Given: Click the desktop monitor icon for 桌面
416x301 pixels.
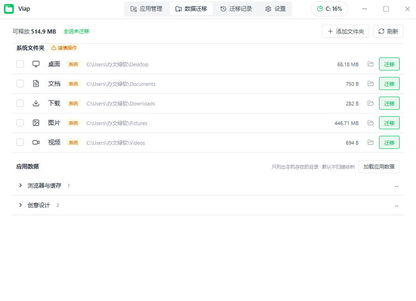Looking at the screenshot, I should (36, 64).
